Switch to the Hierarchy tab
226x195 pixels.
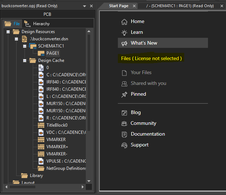coord(37,24)
